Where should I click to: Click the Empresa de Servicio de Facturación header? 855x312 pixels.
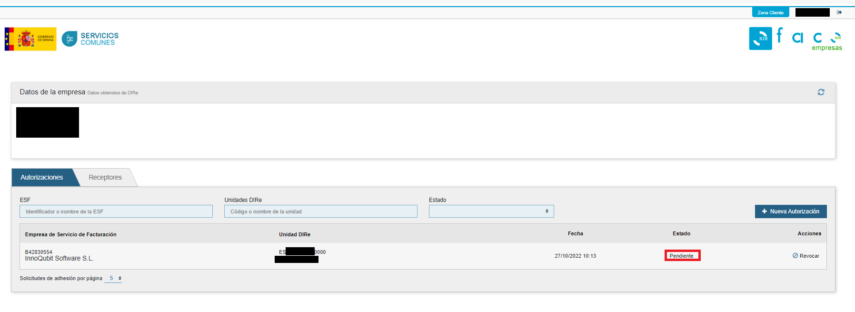coord(70,234)
